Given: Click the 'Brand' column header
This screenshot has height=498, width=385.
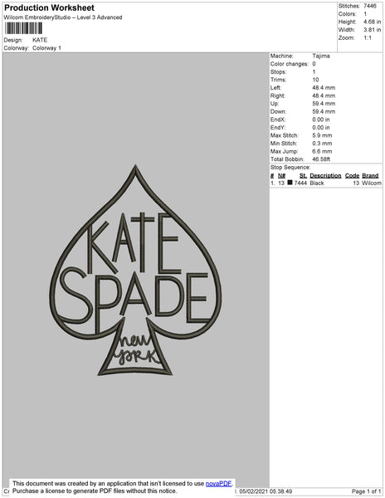Looking at the screenshot, I should (370, 175).
